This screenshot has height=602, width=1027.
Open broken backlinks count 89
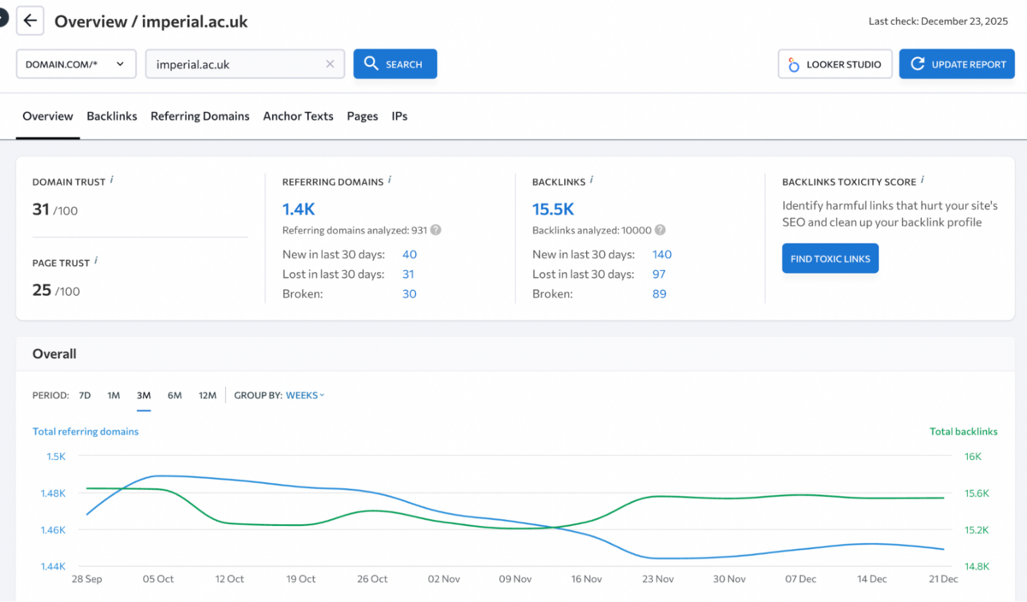pos(659,293)
